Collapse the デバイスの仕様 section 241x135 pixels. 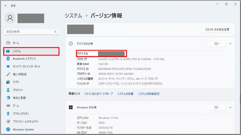click(230, 44)
